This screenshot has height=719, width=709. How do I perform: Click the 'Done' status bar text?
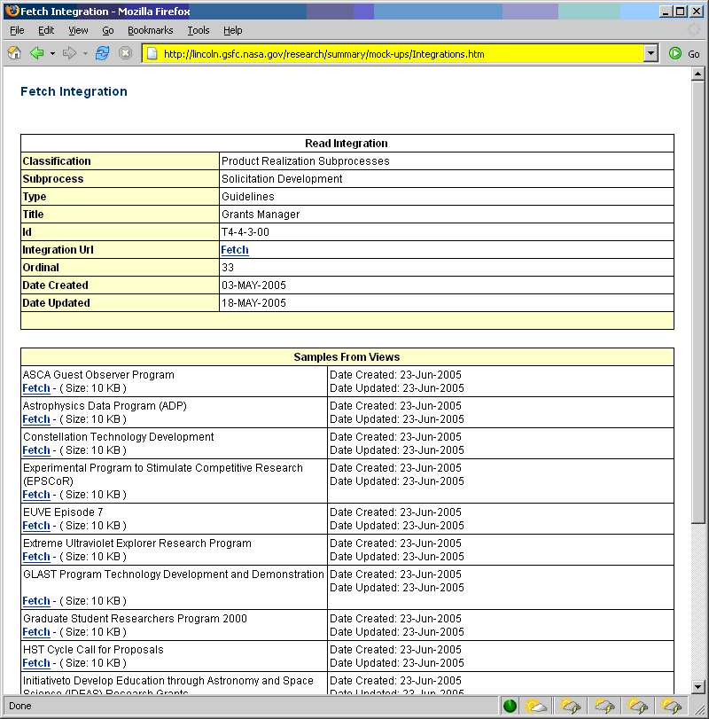[x=20, y=707]
